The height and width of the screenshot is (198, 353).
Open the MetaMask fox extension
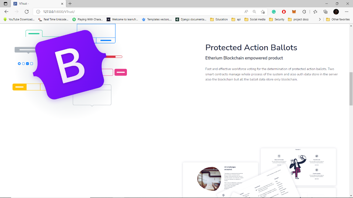pos(294,12)
